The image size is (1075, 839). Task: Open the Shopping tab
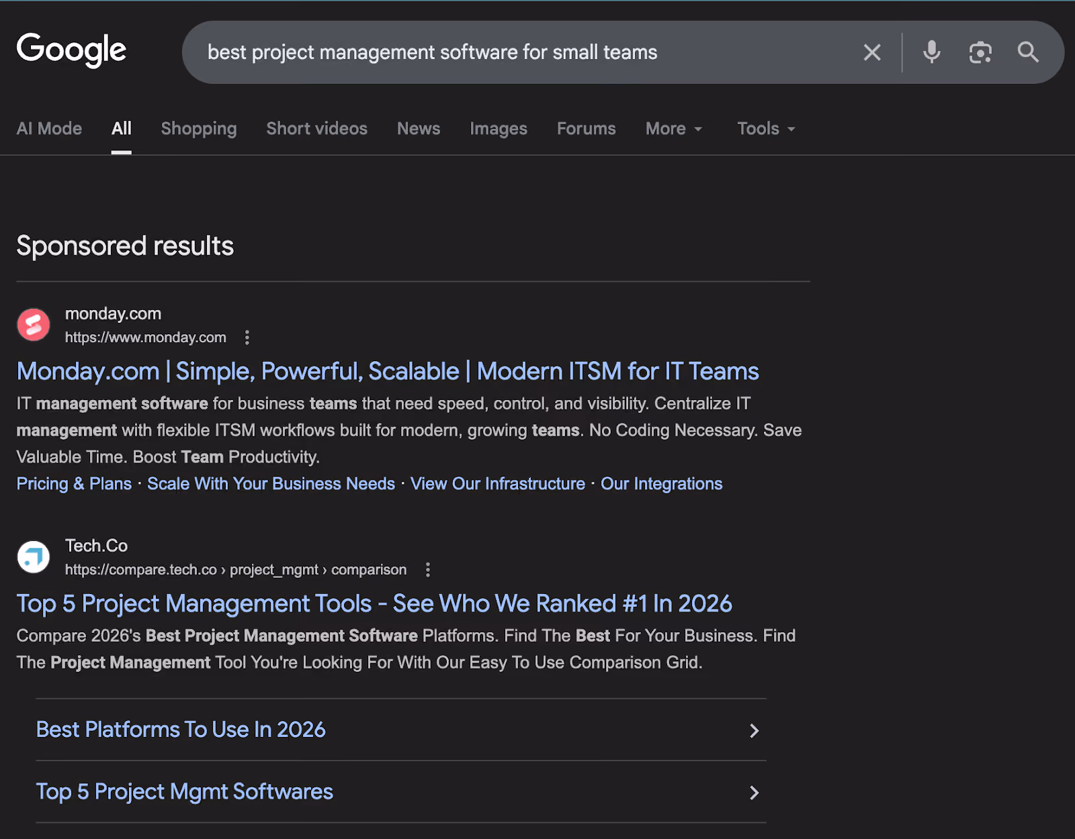coord(199,129)
